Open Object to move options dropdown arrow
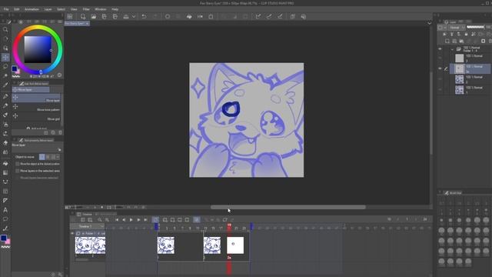The image size is (492, 277). tap(58, 157)
